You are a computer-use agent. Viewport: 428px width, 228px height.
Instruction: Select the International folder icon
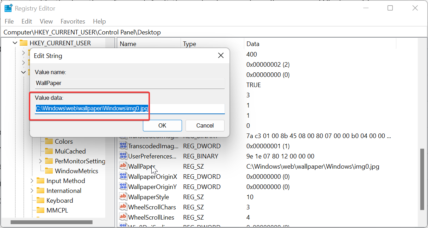pos(40,190)
